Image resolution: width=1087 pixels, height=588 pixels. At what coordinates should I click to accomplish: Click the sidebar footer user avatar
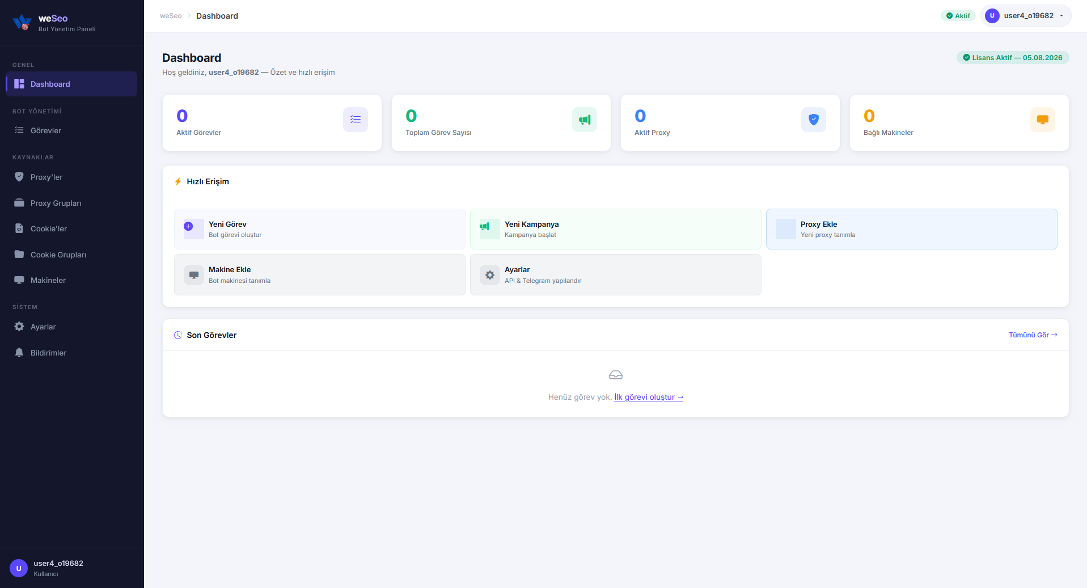(19, 568)
